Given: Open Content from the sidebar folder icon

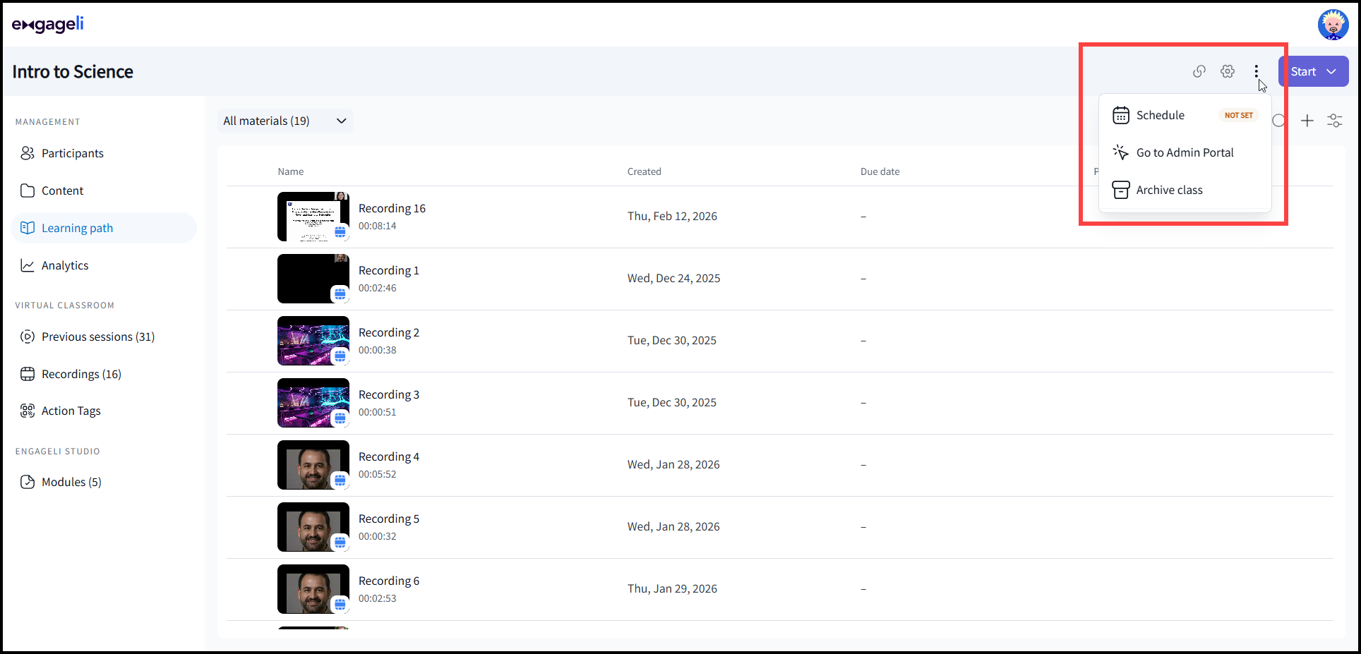Looking at the screenshot, I should 28,190.
